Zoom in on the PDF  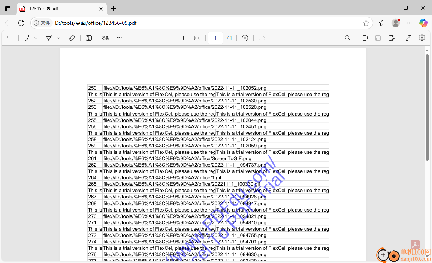(x=183, y=38)
